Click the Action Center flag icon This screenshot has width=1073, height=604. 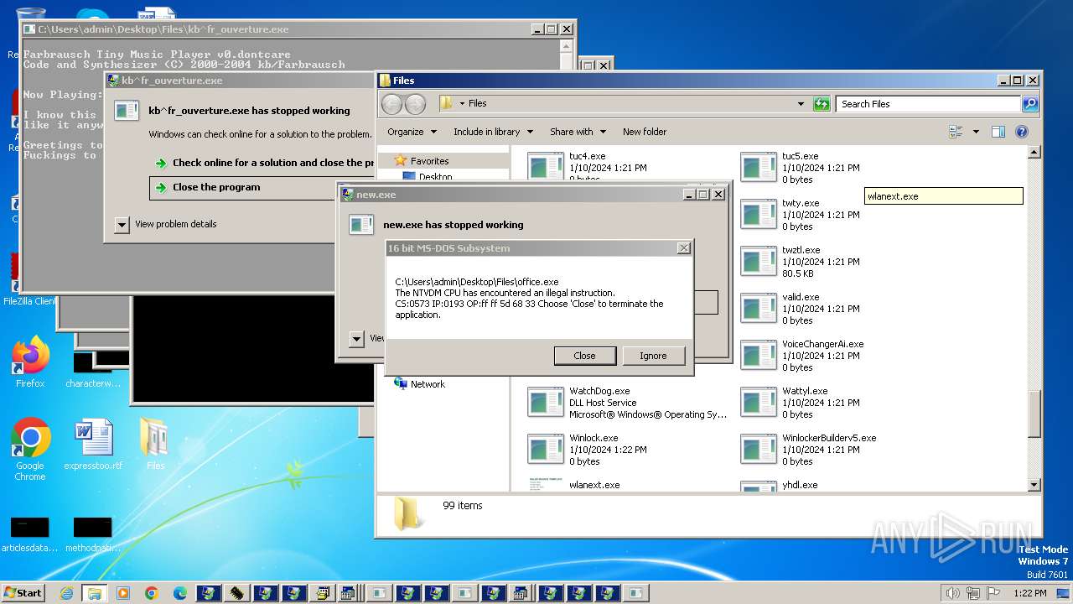tap(993, 593)
